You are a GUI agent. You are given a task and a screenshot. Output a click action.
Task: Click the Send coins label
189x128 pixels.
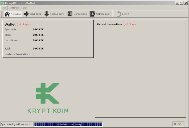pos(35,14)
